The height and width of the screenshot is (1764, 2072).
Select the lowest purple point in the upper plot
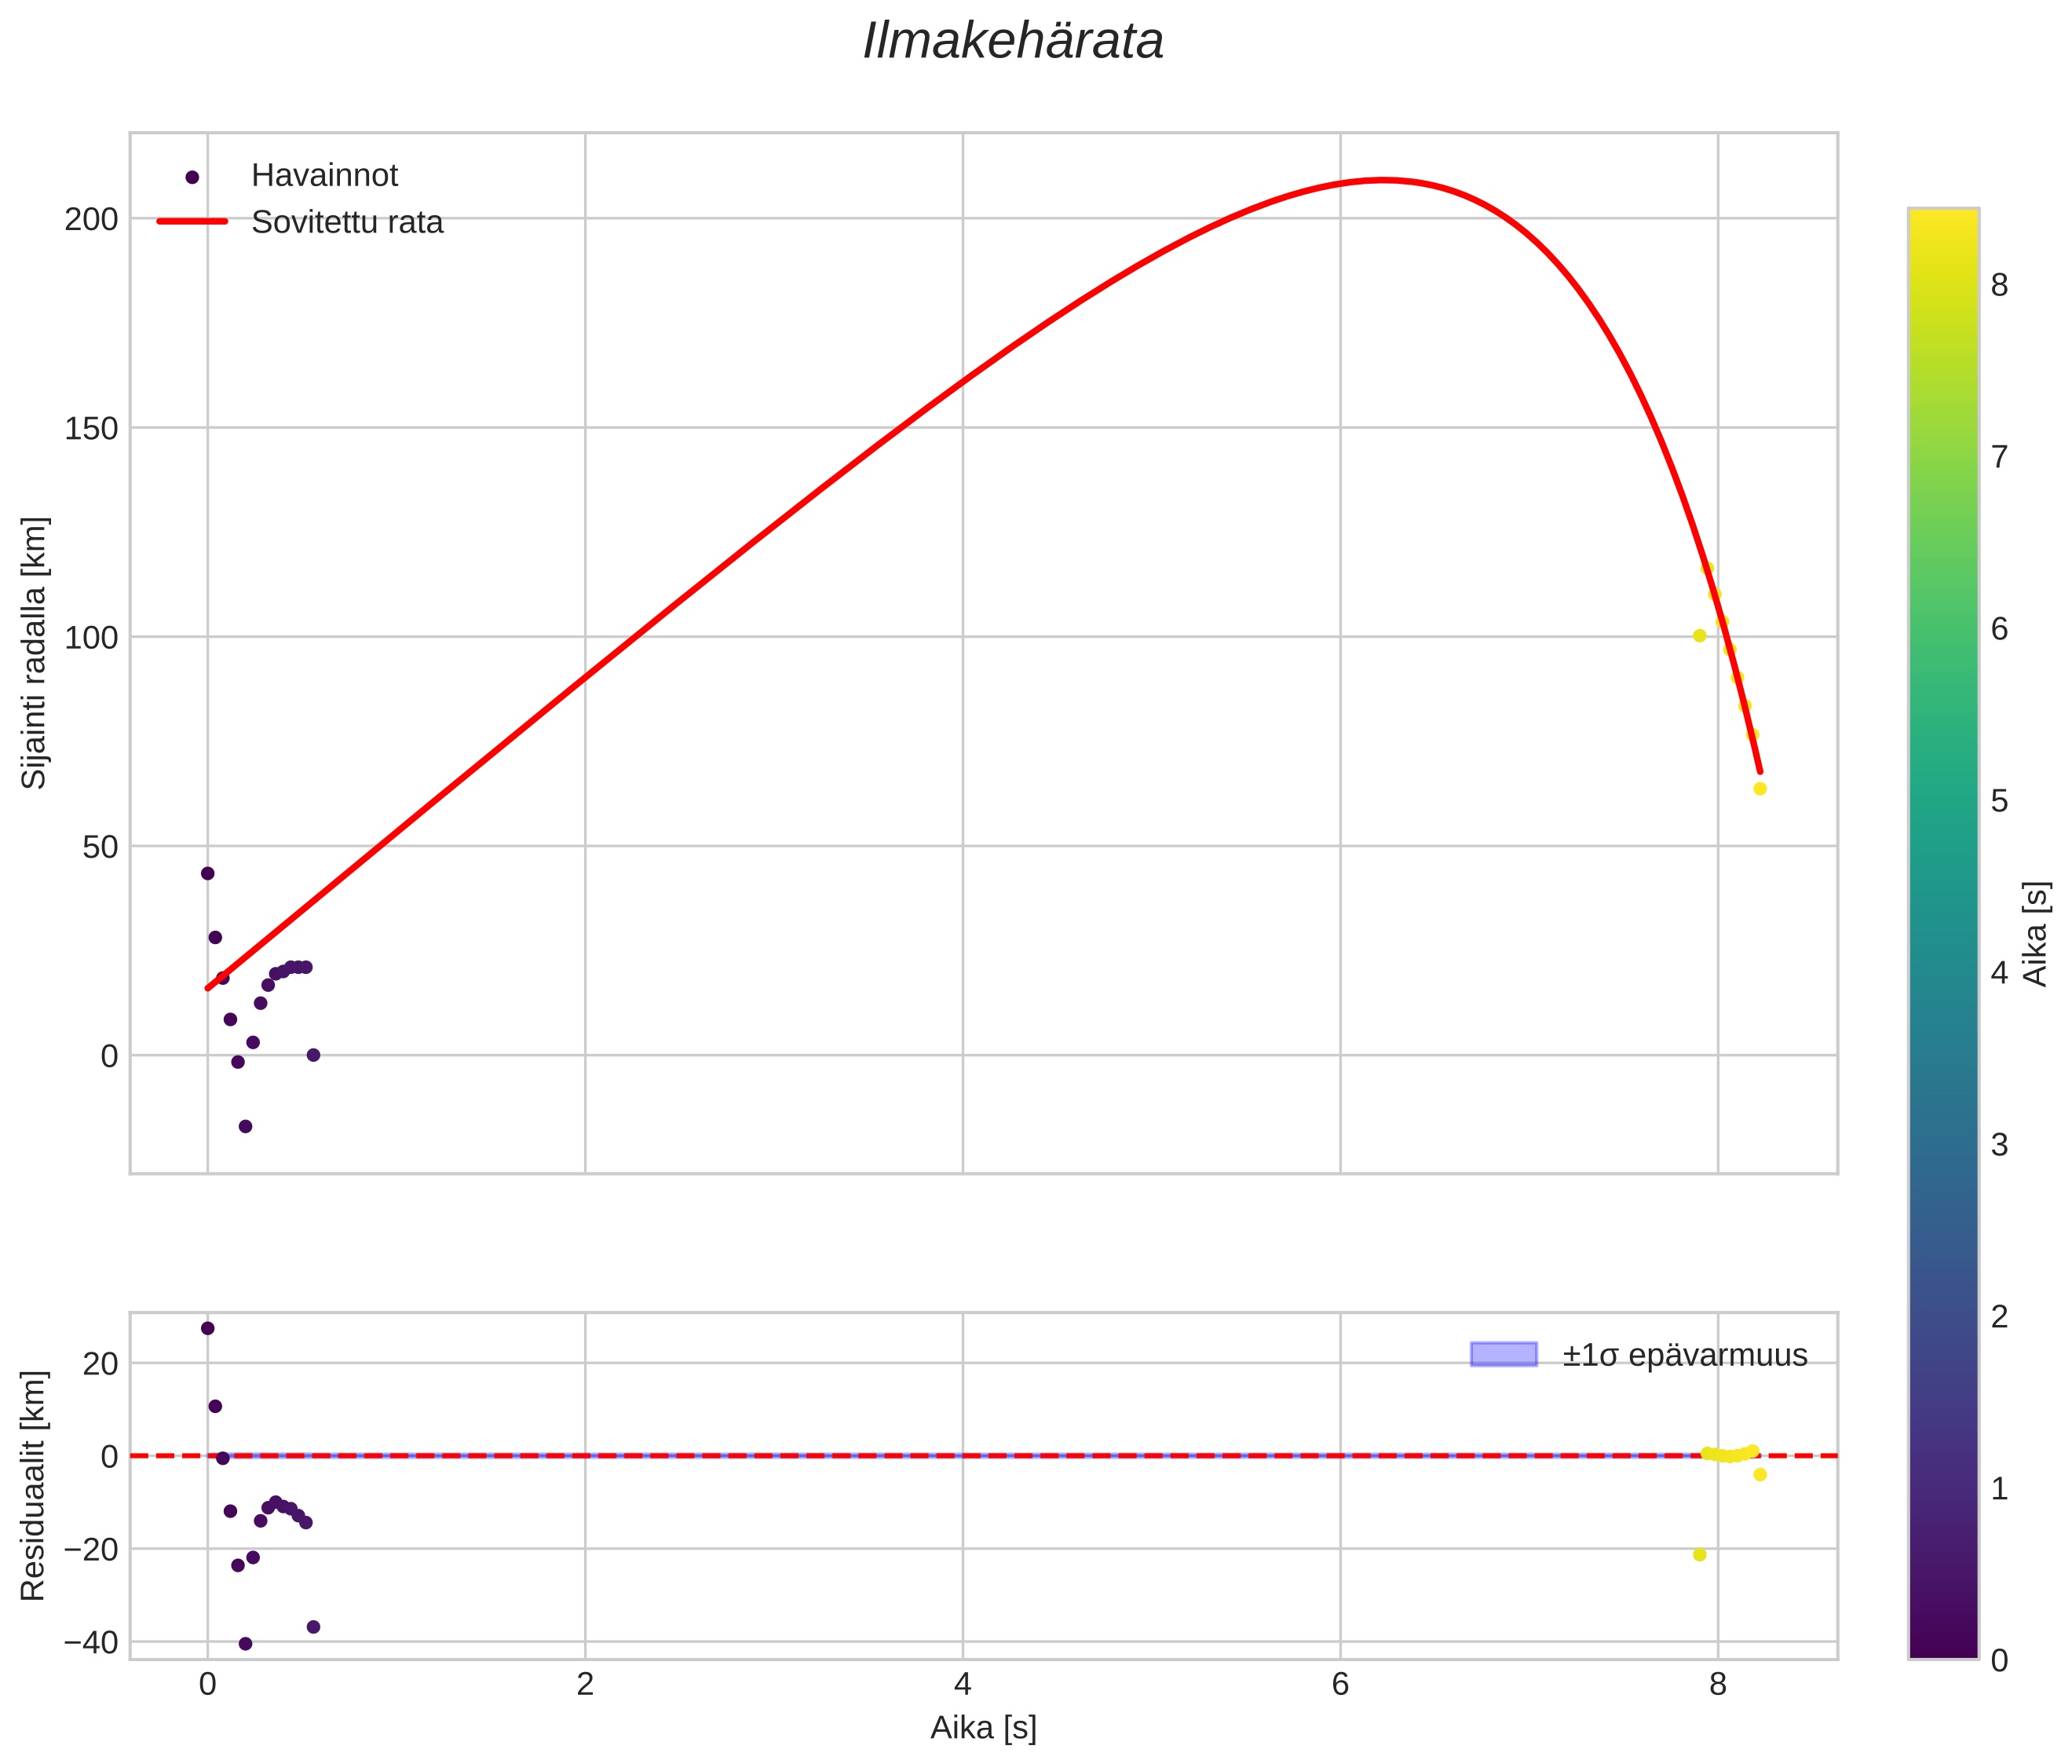tap(245, 1126)
